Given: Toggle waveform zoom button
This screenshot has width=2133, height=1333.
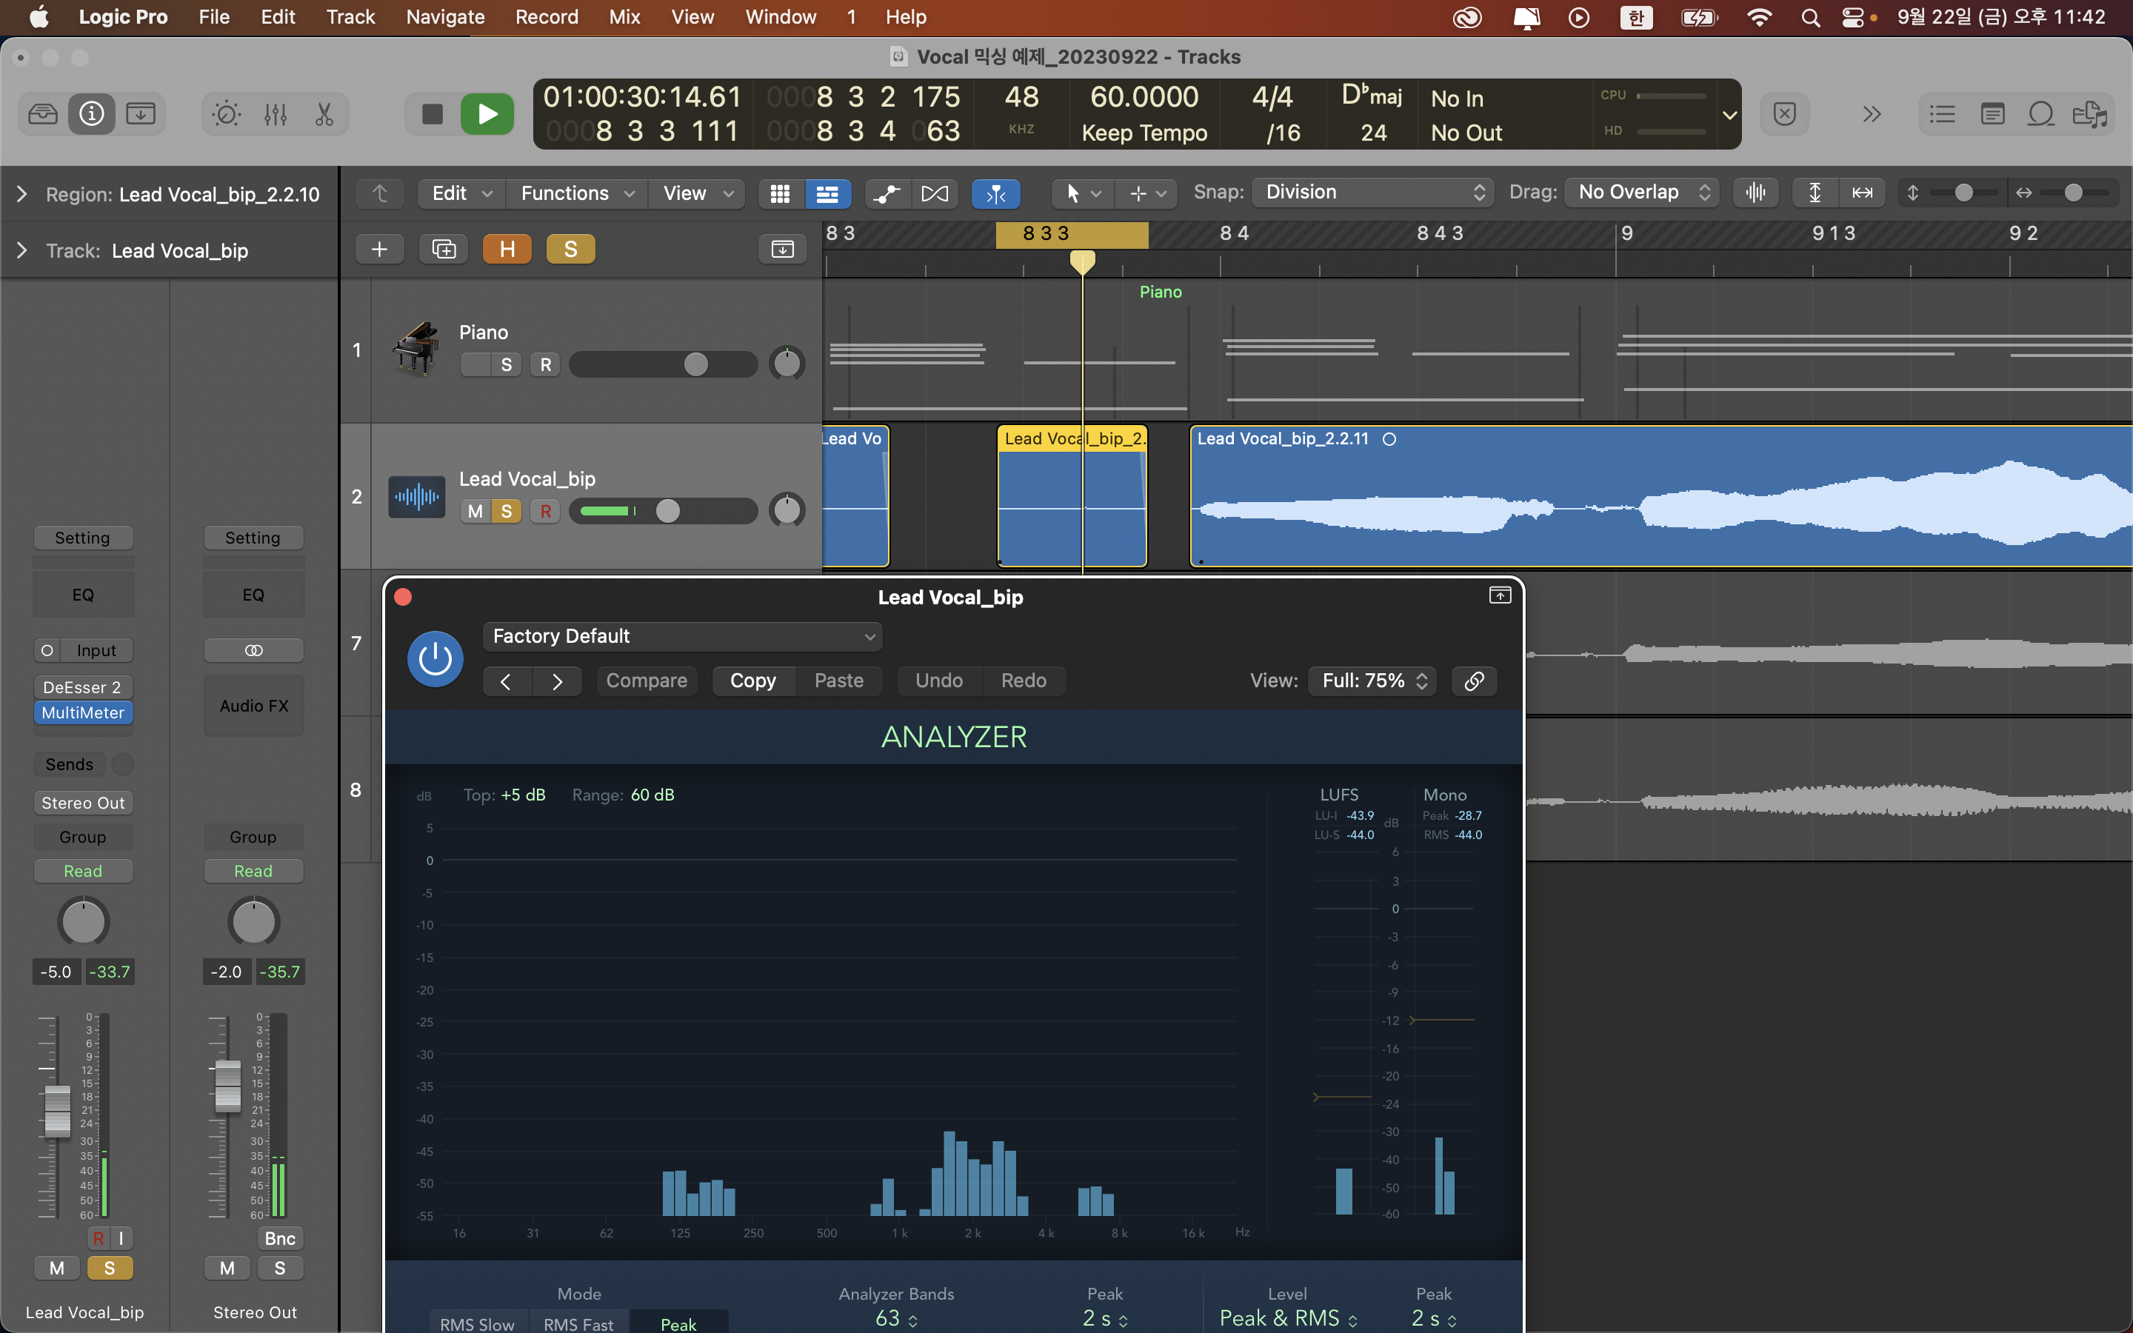Looking at the screenshot, I should (x=1755, y=193).
